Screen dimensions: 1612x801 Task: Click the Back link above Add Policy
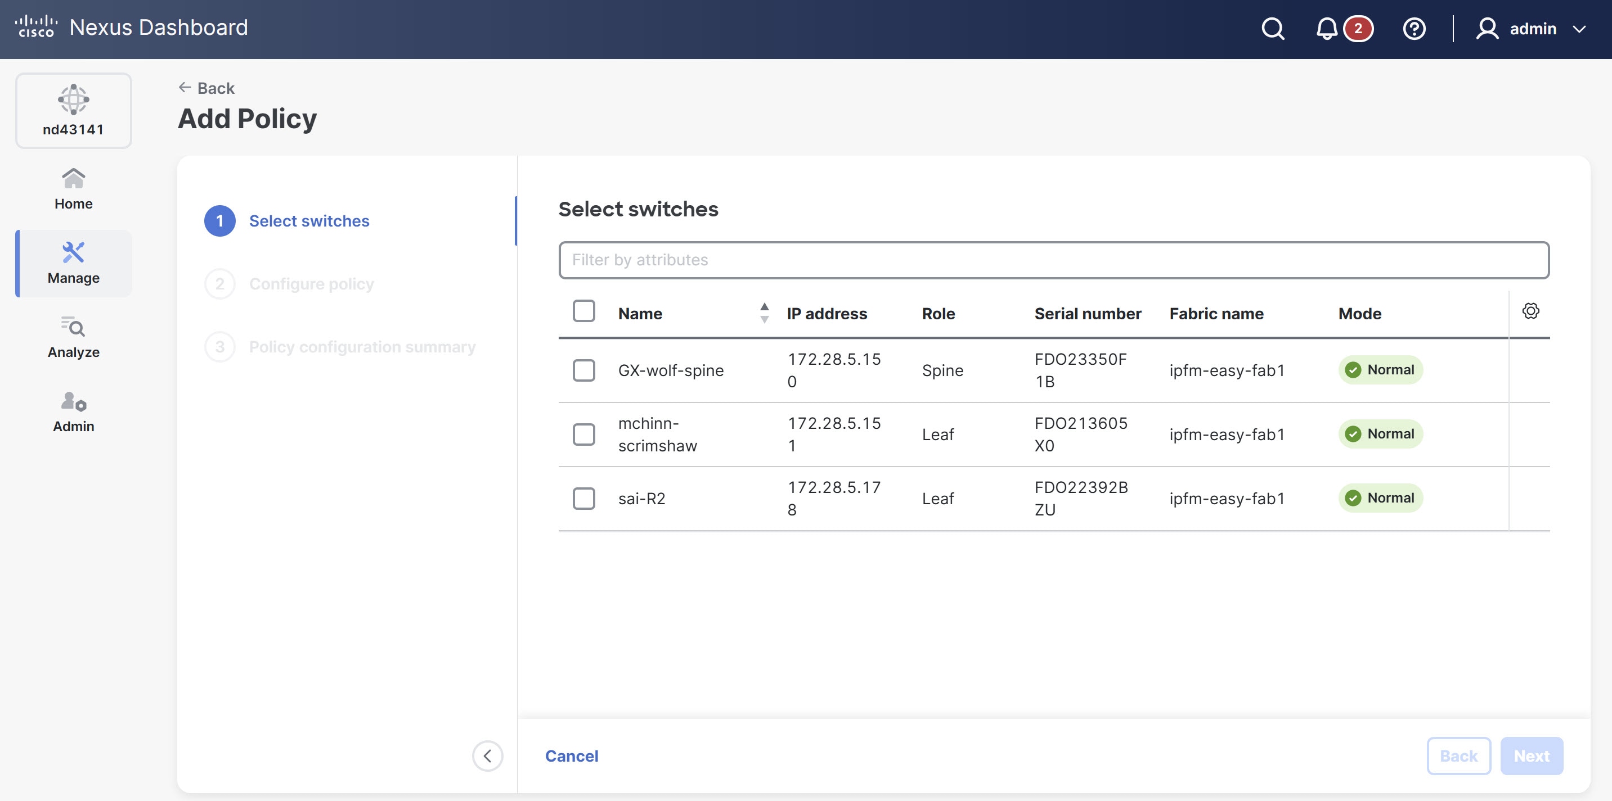coord(206,88)
